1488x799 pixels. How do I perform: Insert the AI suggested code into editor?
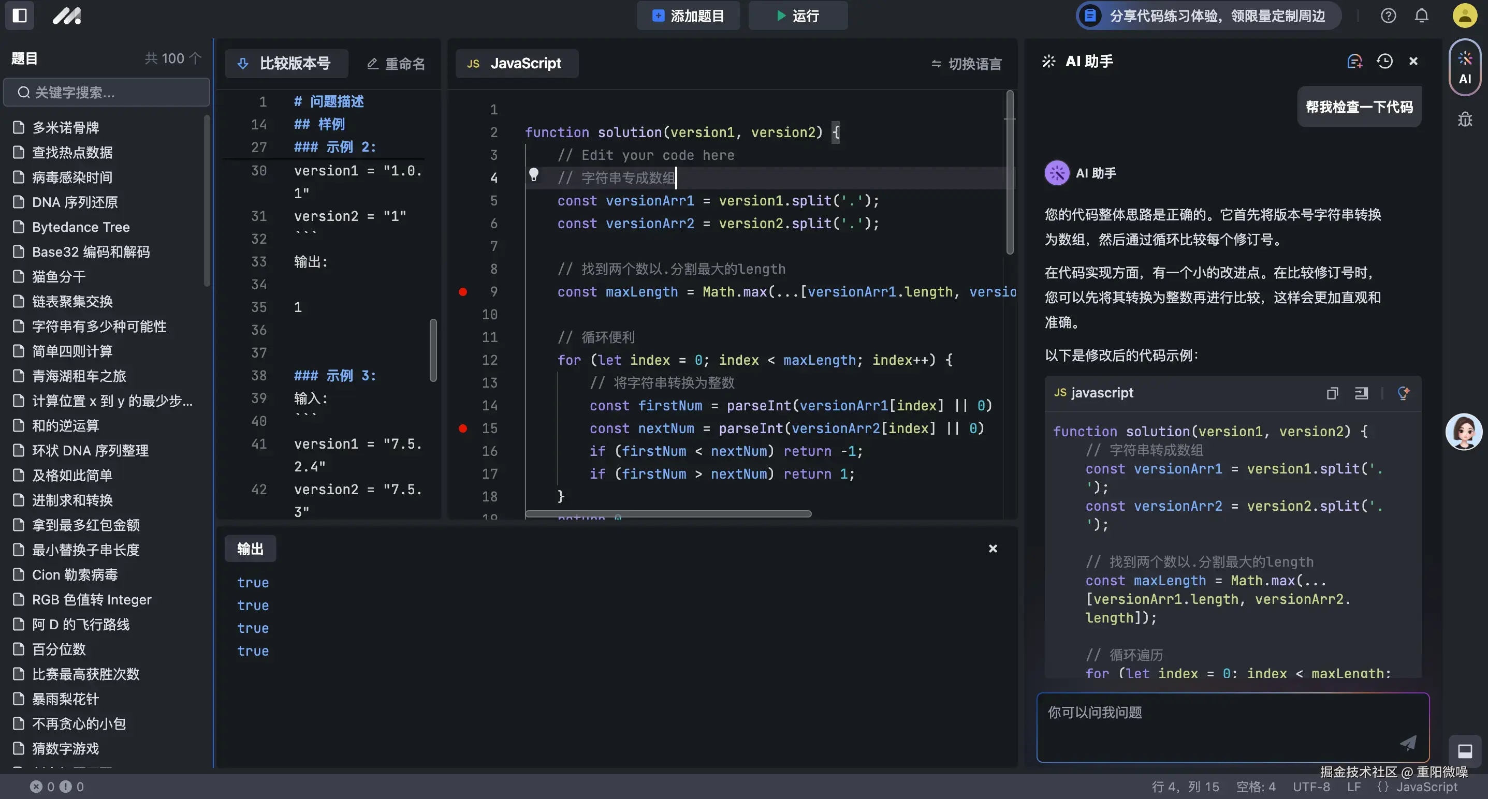pyautogui.click(x=1362, y=393)
